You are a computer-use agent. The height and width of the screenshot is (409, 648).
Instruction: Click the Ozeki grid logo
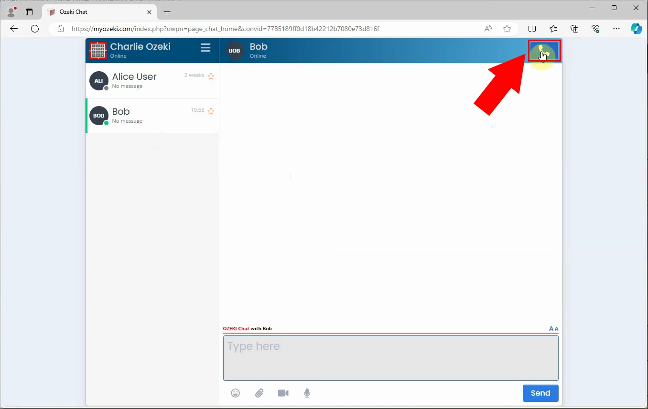98,50
